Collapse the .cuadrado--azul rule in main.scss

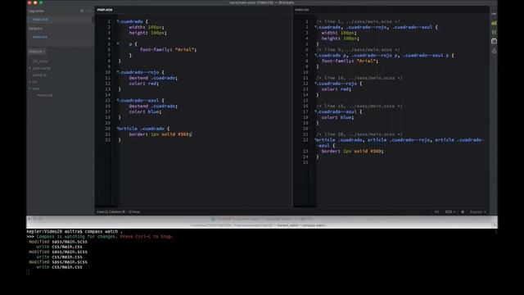118,100
